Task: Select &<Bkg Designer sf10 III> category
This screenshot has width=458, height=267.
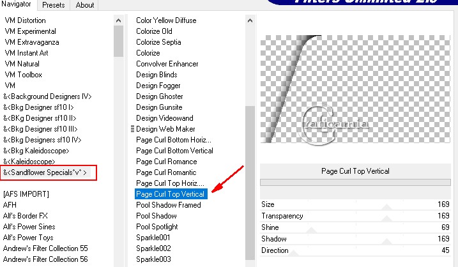Action: [x=40, y=129]
